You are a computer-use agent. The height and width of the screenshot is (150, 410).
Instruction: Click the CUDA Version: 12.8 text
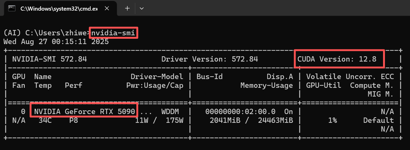point(337,59)
